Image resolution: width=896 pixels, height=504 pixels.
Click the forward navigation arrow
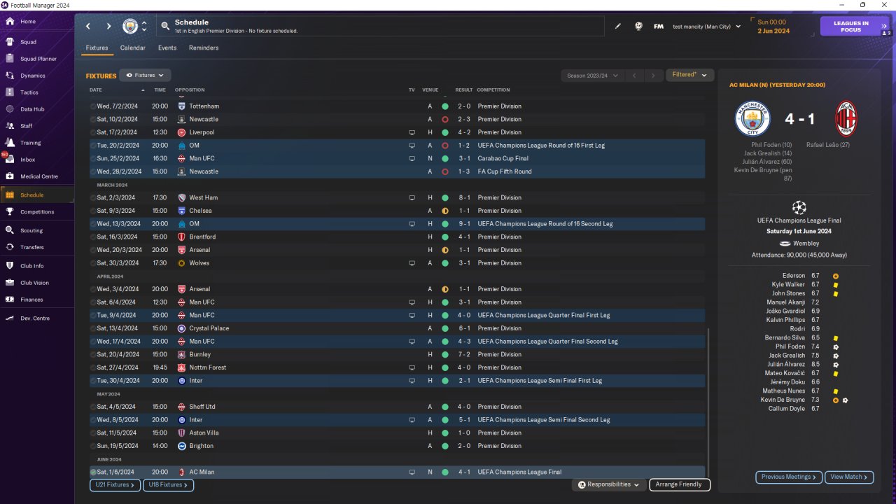coord(108,27)
